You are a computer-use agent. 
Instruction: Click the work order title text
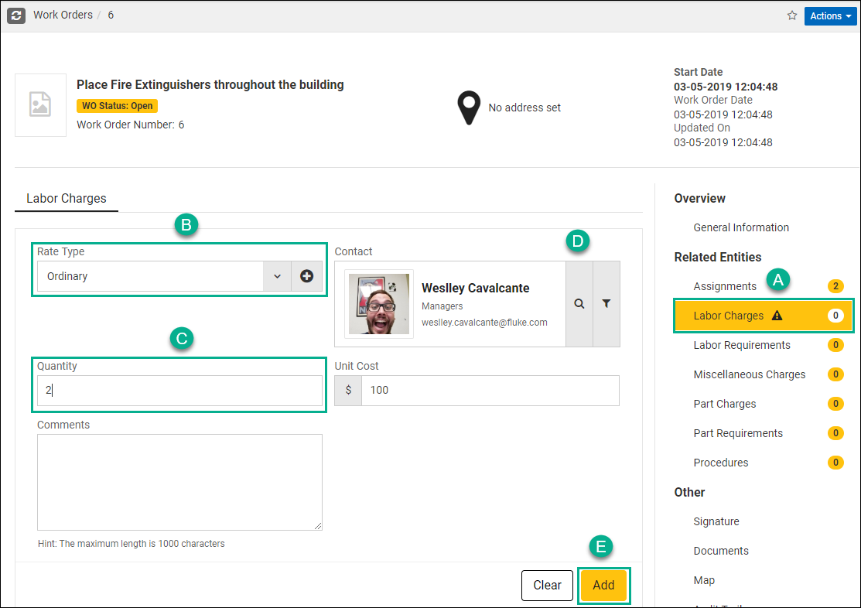[210, 84]
